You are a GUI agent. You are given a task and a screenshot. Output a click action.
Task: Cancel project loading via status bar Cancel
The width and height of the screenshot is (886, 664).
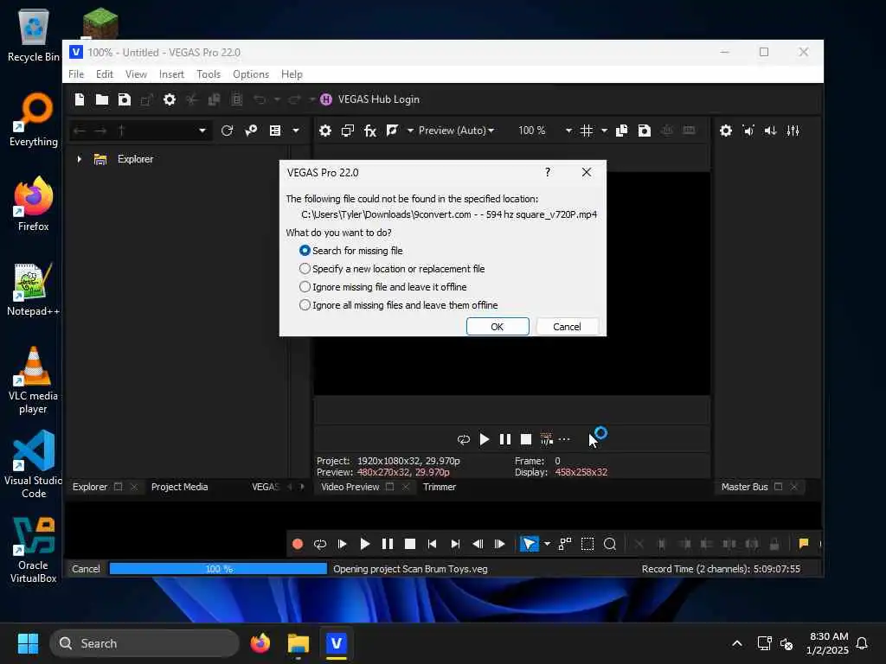86,569
